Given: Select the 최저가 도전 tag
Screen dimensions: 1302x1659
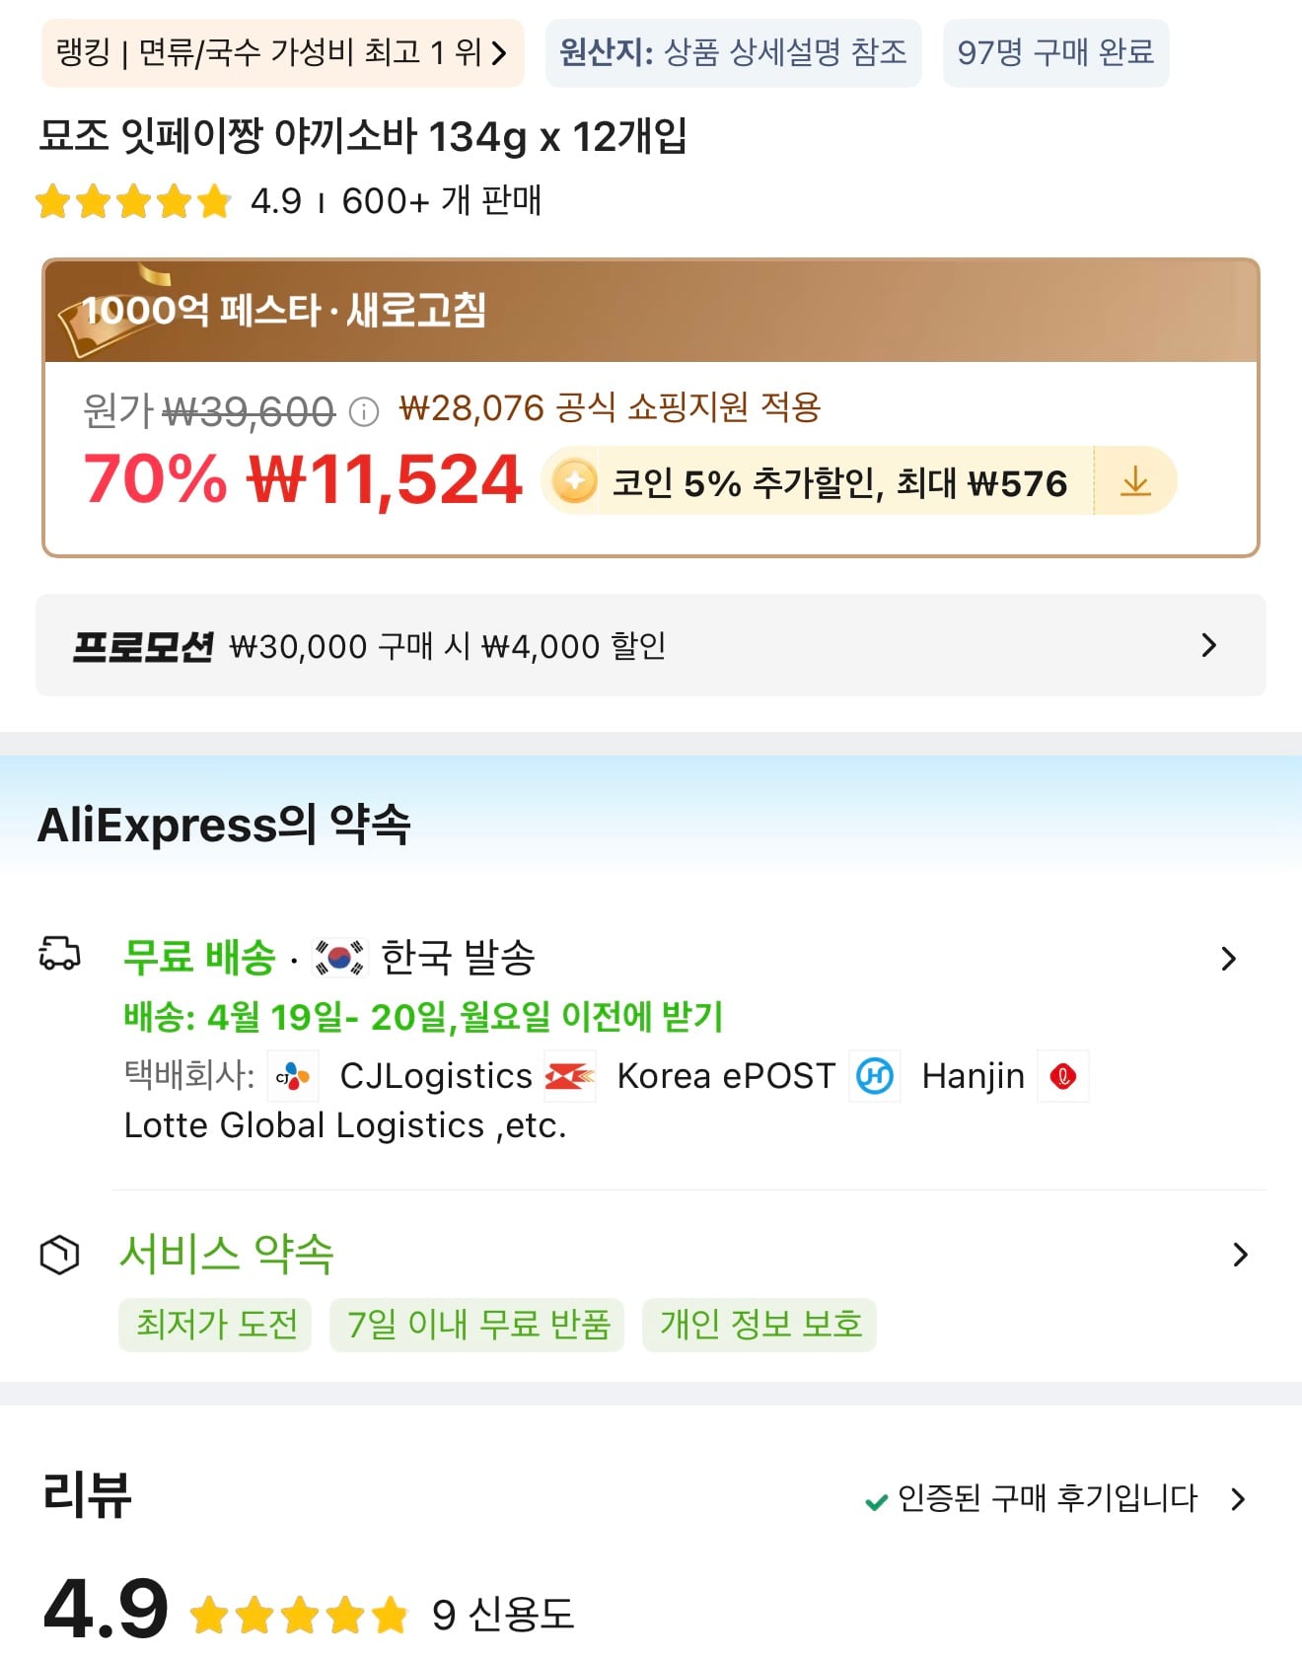Looking at the screenshot, I should [215, 1326].
